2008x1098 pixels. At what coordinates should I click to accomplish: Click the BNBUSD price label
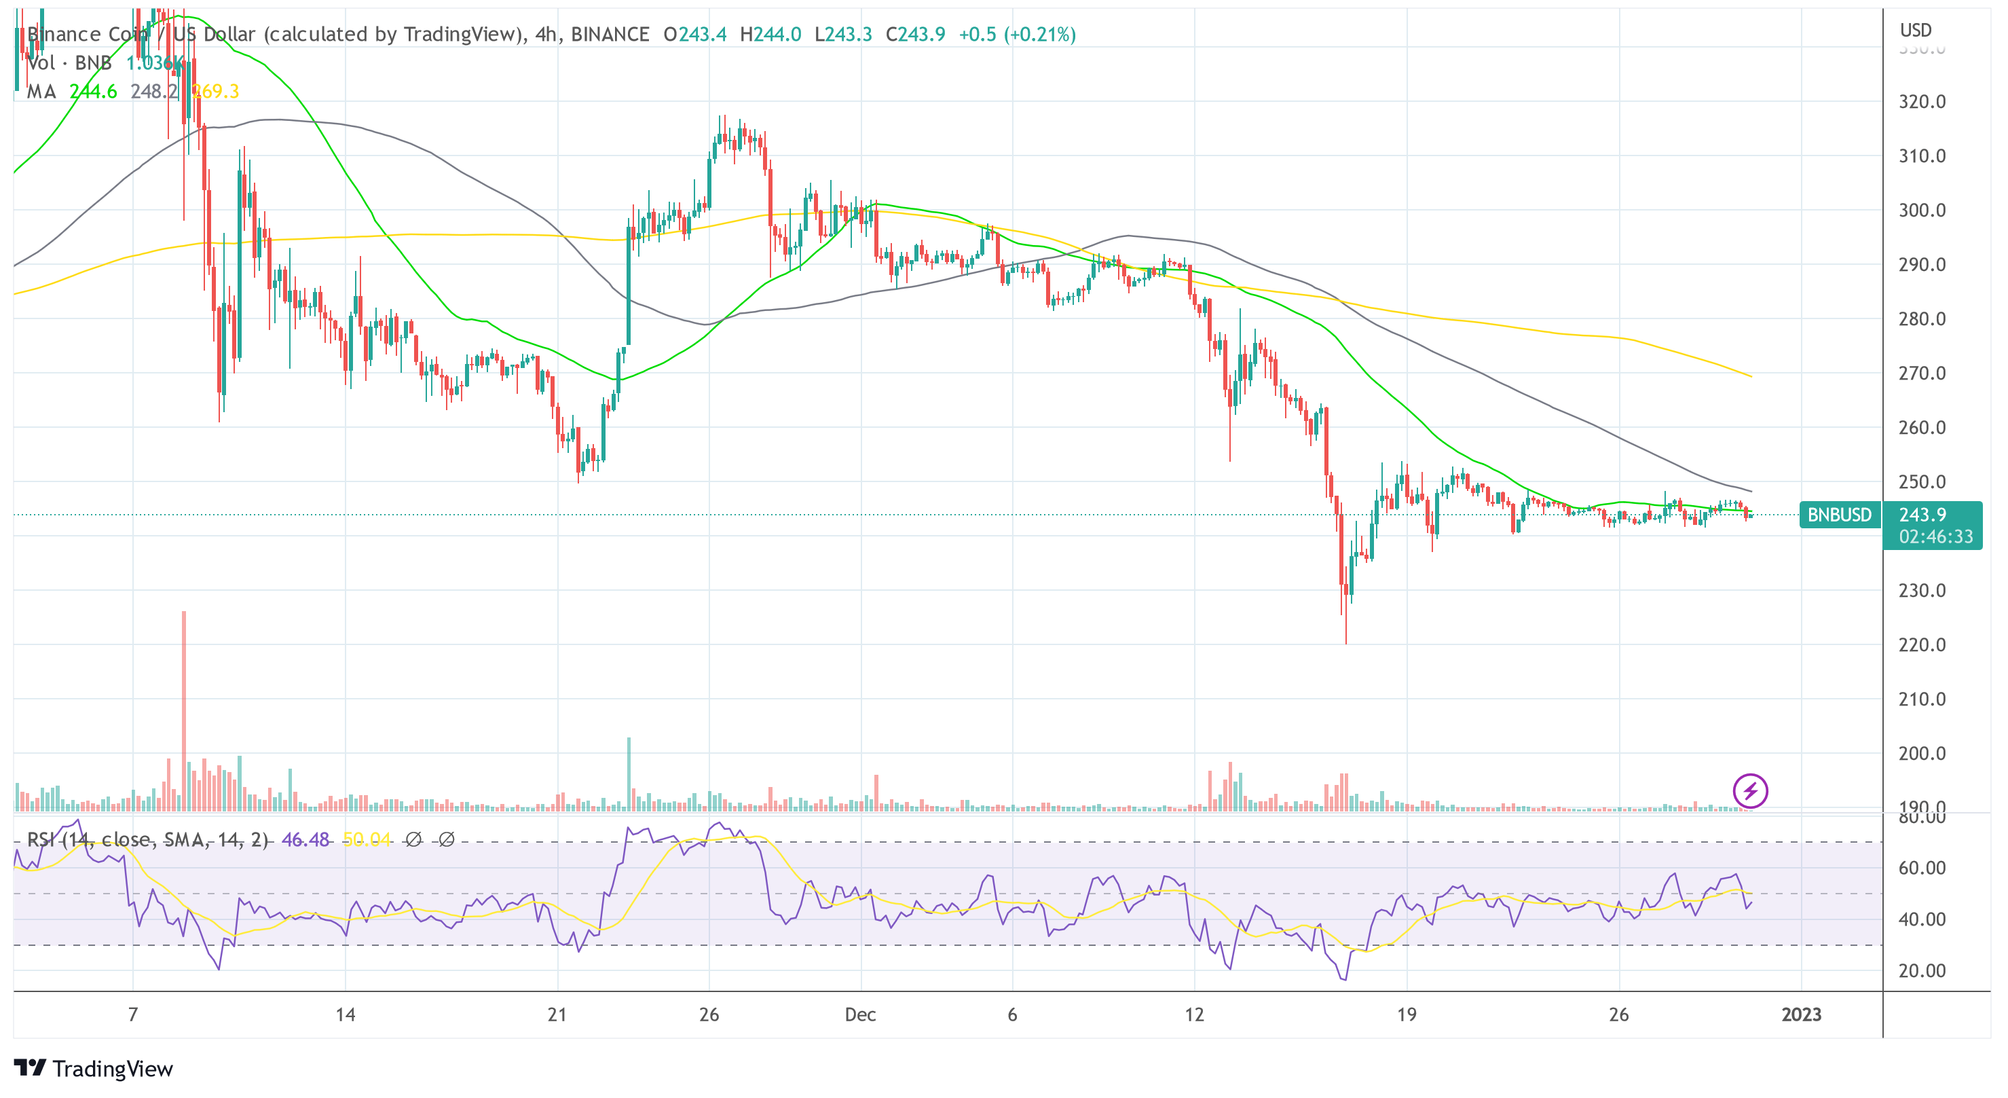[x=1839, y=515]
